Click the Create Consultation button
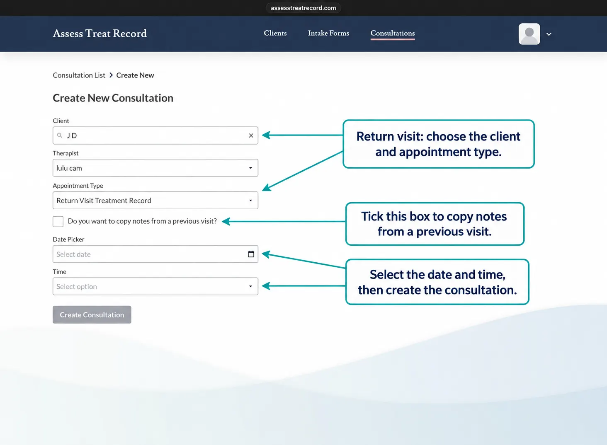607x445 pixels. [x=92, y=314]
